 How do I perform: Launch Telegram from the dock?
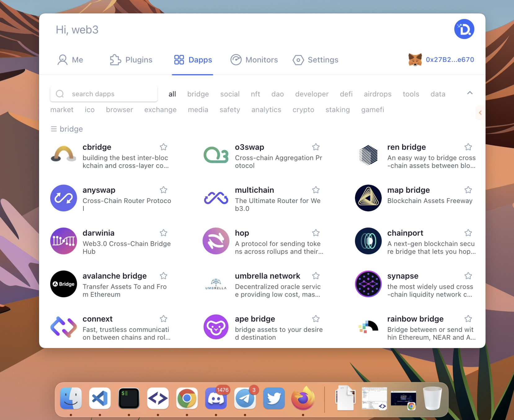[x=245, y=398]
